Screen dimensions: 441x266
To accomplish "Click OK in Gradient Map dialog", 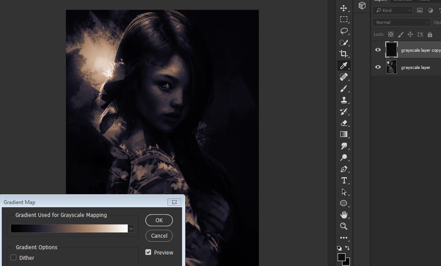I will pyautogui.click(x=159, y=220).
